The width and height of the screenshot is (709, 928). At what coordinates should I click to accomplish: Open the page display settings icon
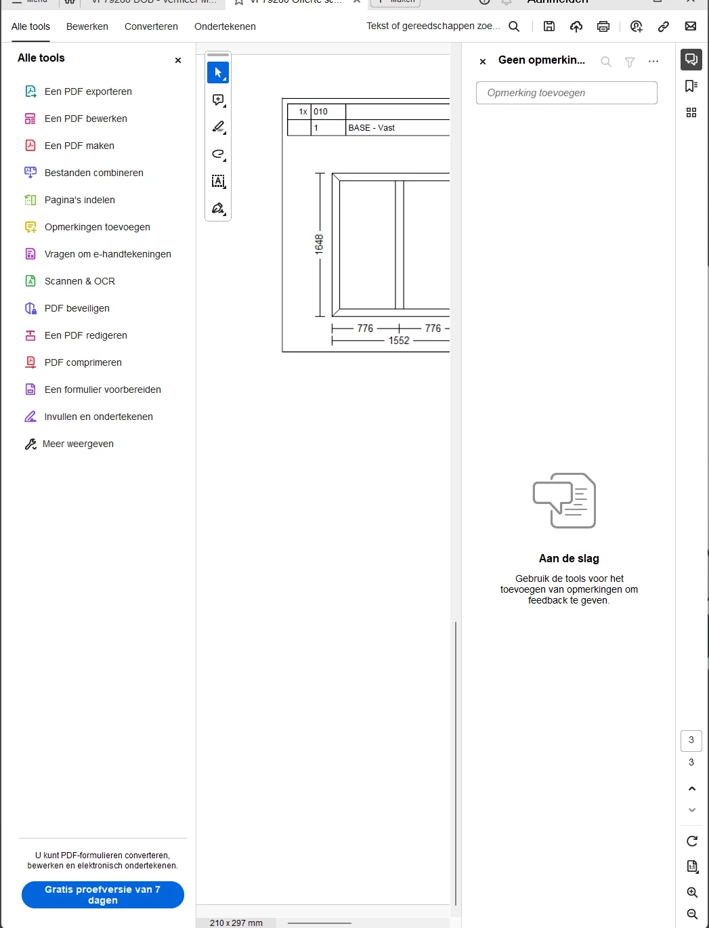tap(692, 866)
